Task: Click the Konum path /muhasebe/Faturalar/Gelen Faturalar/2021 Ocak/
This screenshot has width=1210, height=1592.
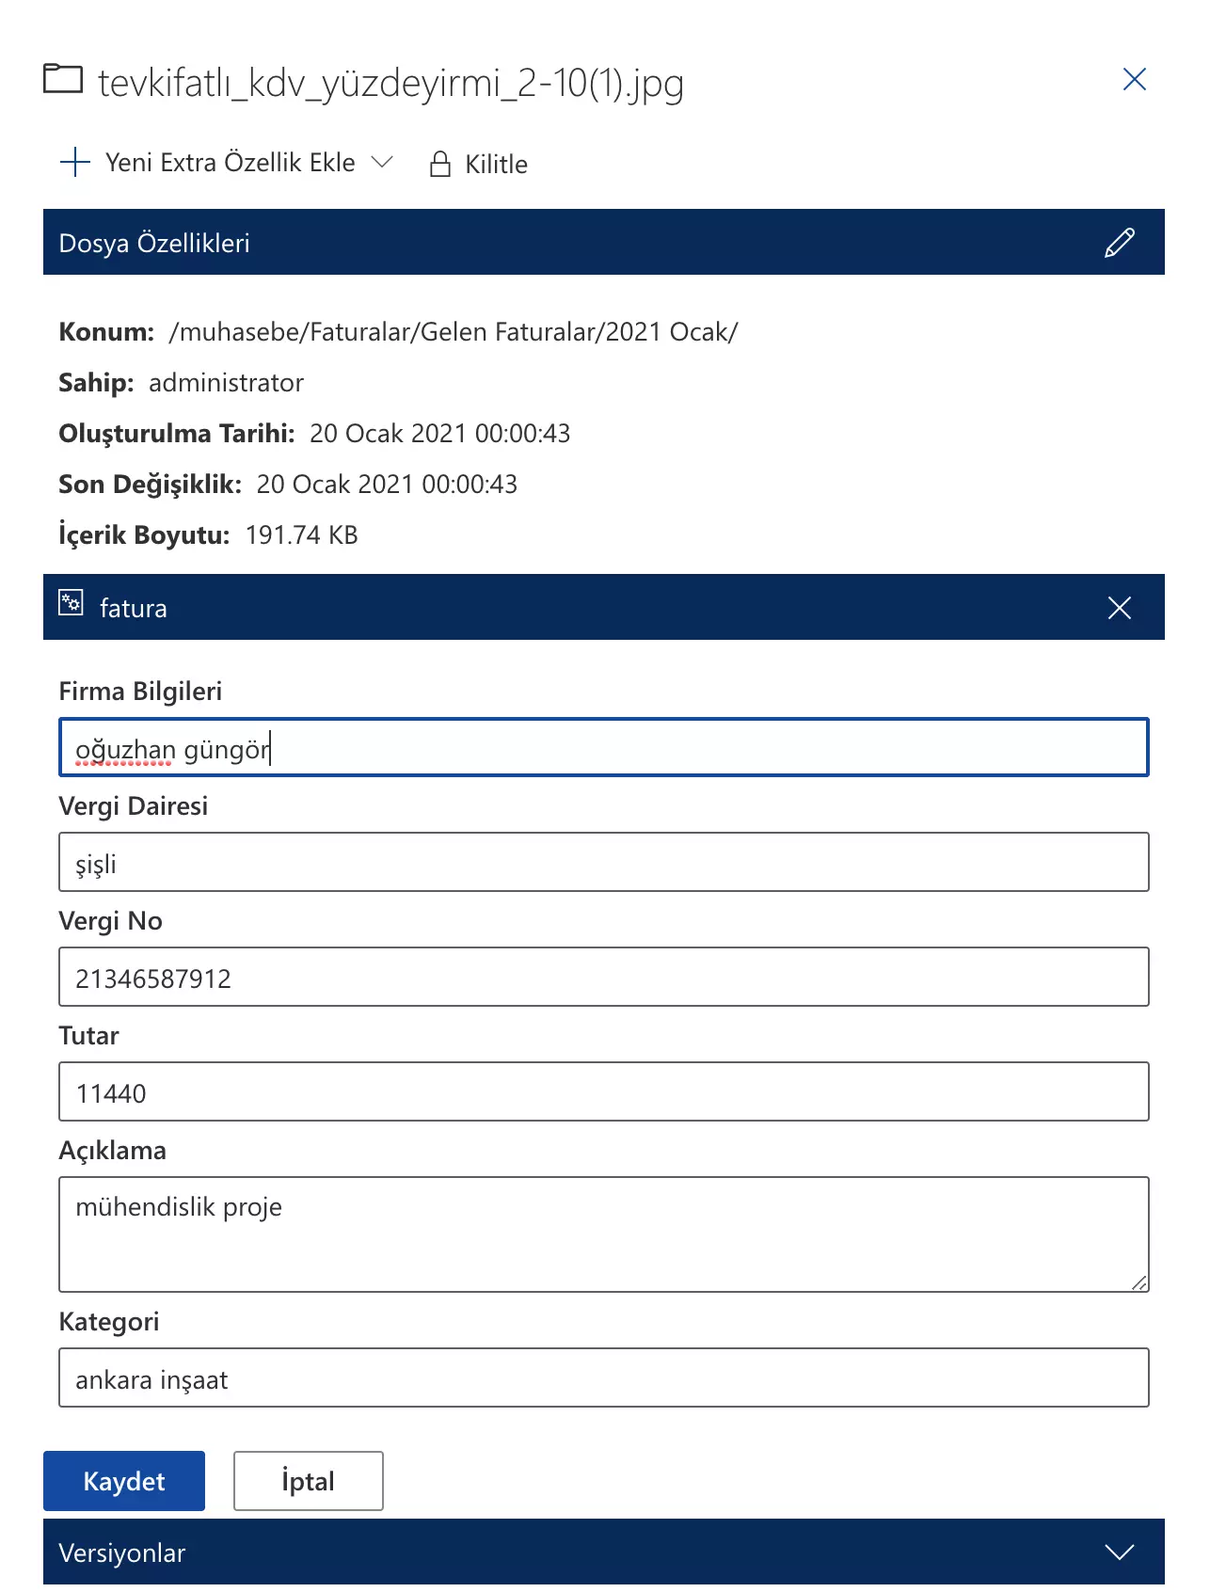Action: coord(454,332)
